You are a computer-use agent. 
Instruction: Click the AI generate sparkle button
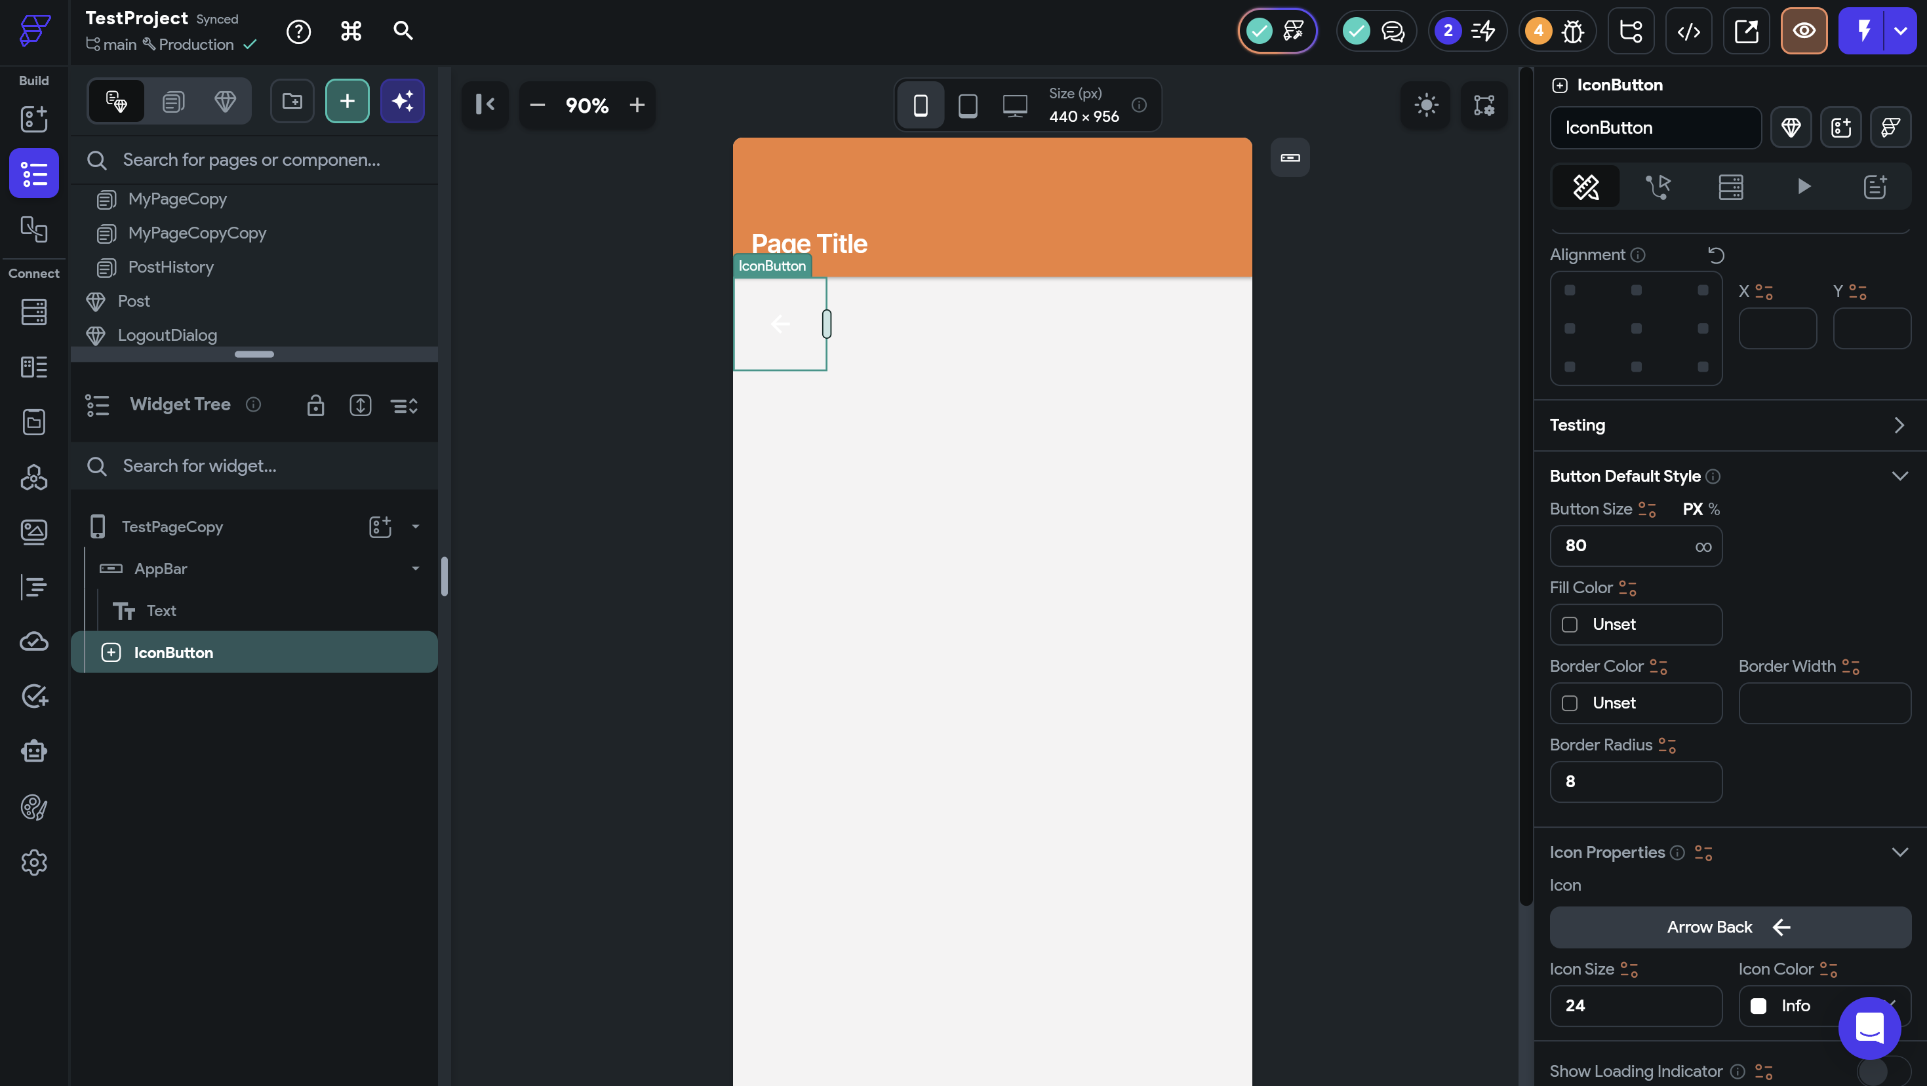coord(403,101)
